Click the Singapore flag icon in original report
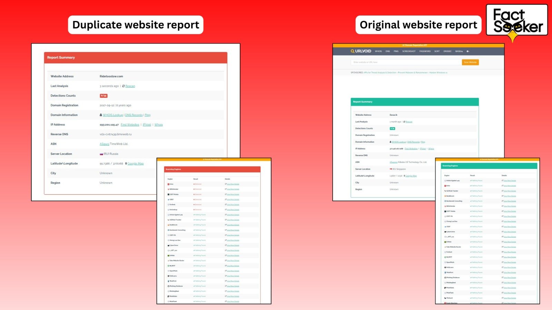The image size is (552, 310). (391, 169)
